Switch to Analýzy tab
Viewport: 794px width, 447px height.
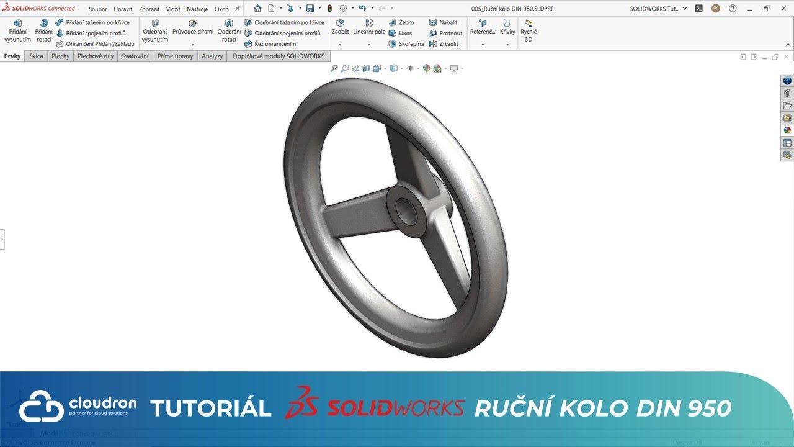(212, 56)
